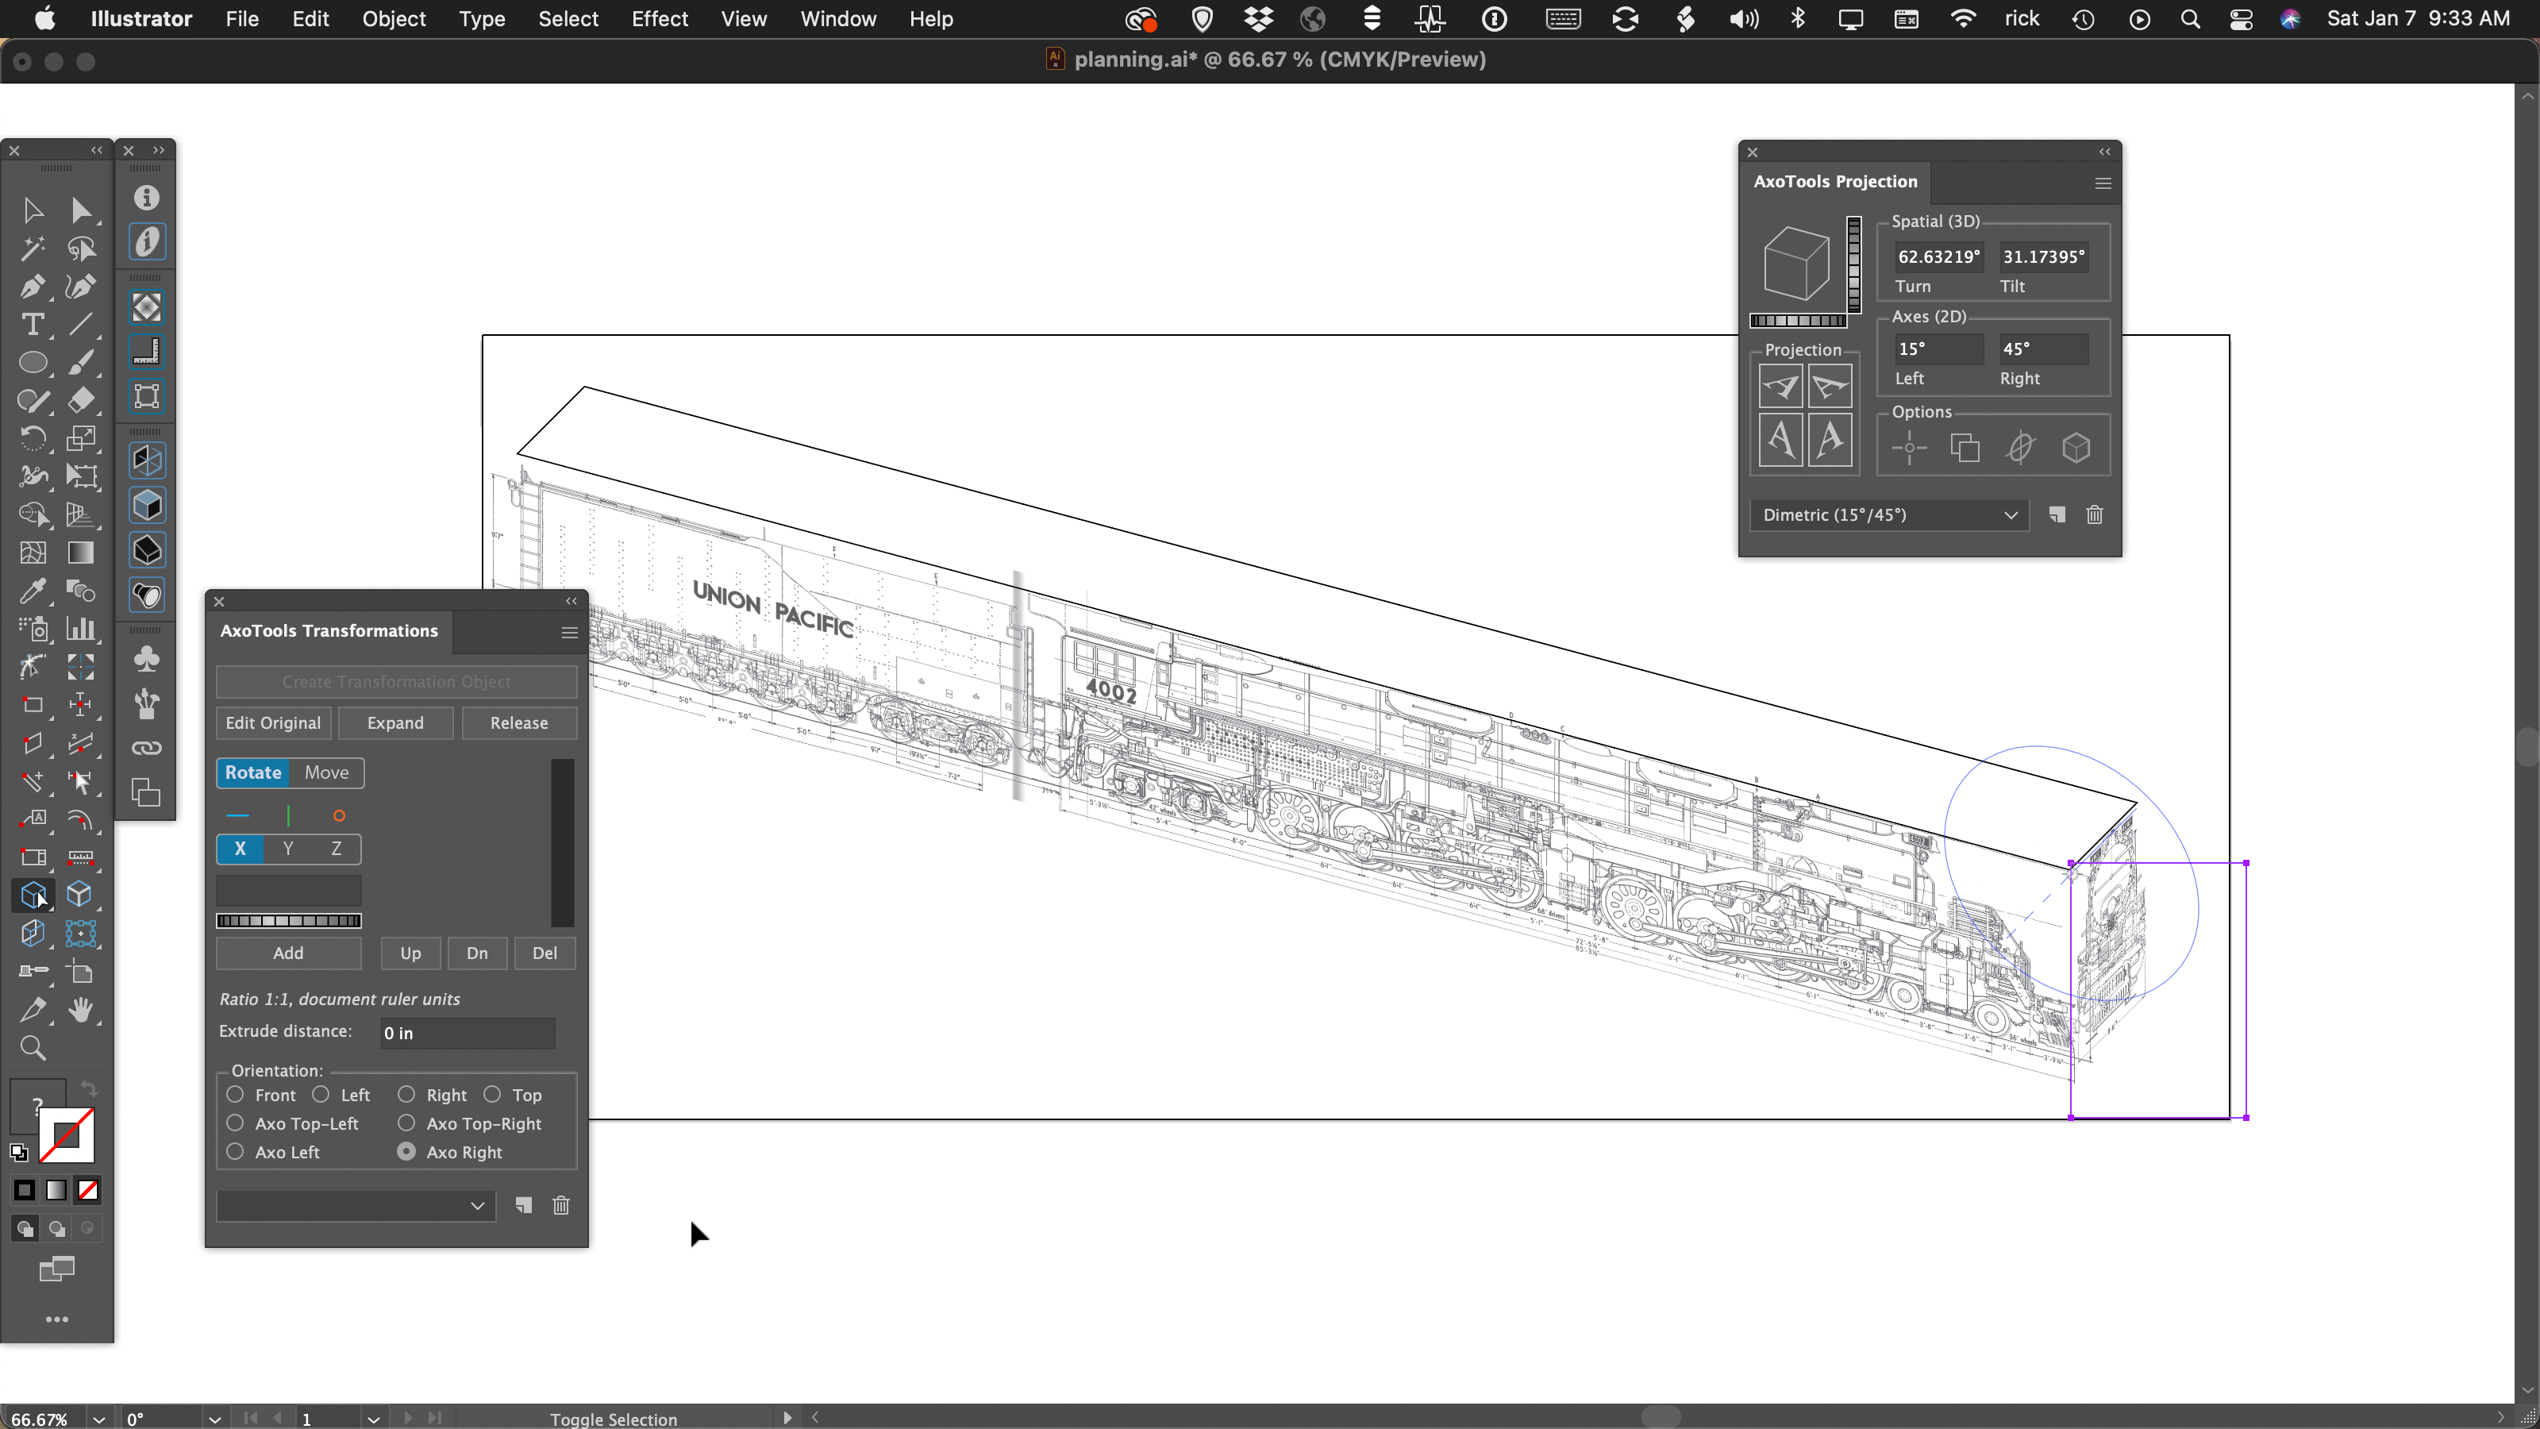The image size is (2540, 1429).
Task: Select the Ellipse tool
Action: click(x=33, y=362)
